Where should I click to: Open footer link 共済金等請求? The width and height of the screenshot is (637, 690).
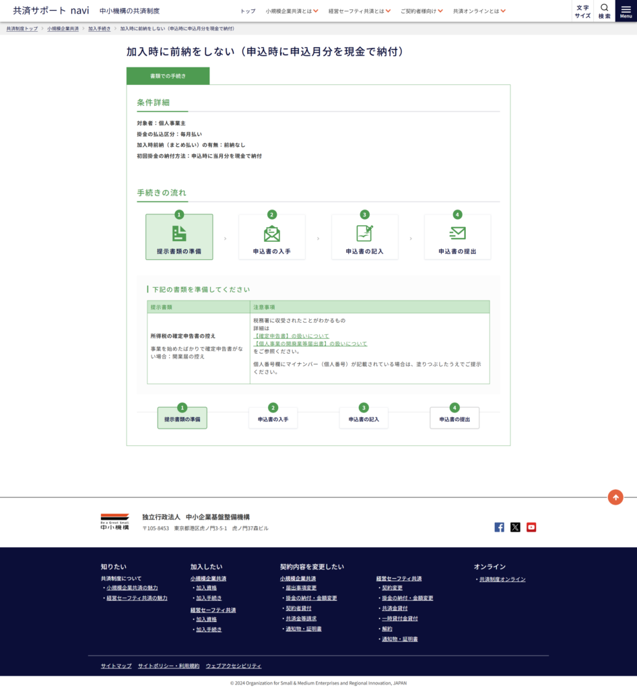tap(301, 619)
